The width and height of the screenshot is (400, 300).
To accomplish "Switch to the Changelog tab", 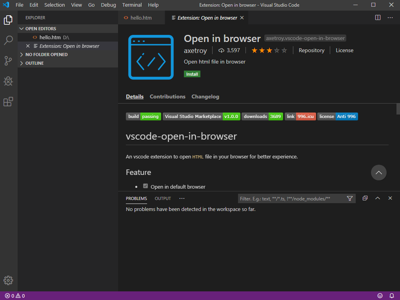I will point(205,96).
